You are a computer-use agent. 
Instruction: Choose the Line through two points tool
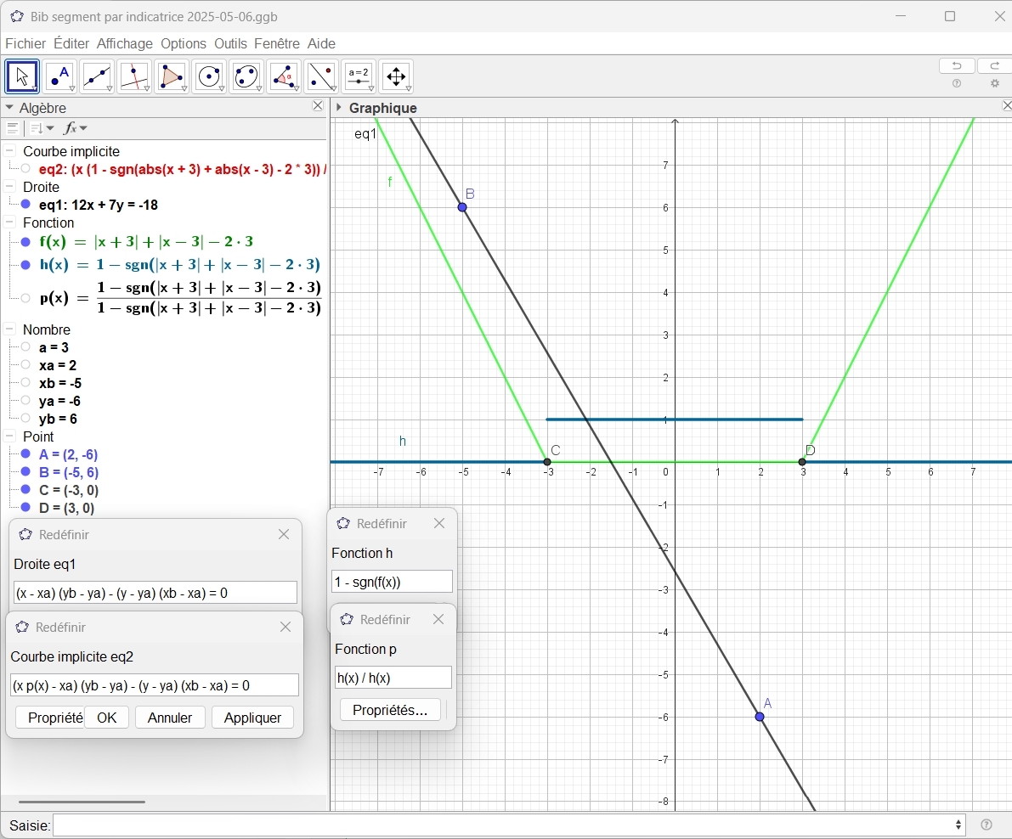point(97,76)
